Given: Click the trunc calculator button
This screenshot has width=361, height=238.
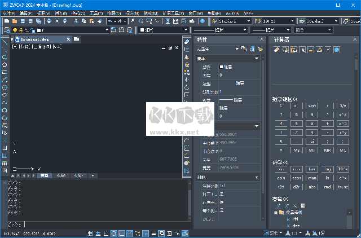Looking at the screenshot, I should tap(343, 187).
